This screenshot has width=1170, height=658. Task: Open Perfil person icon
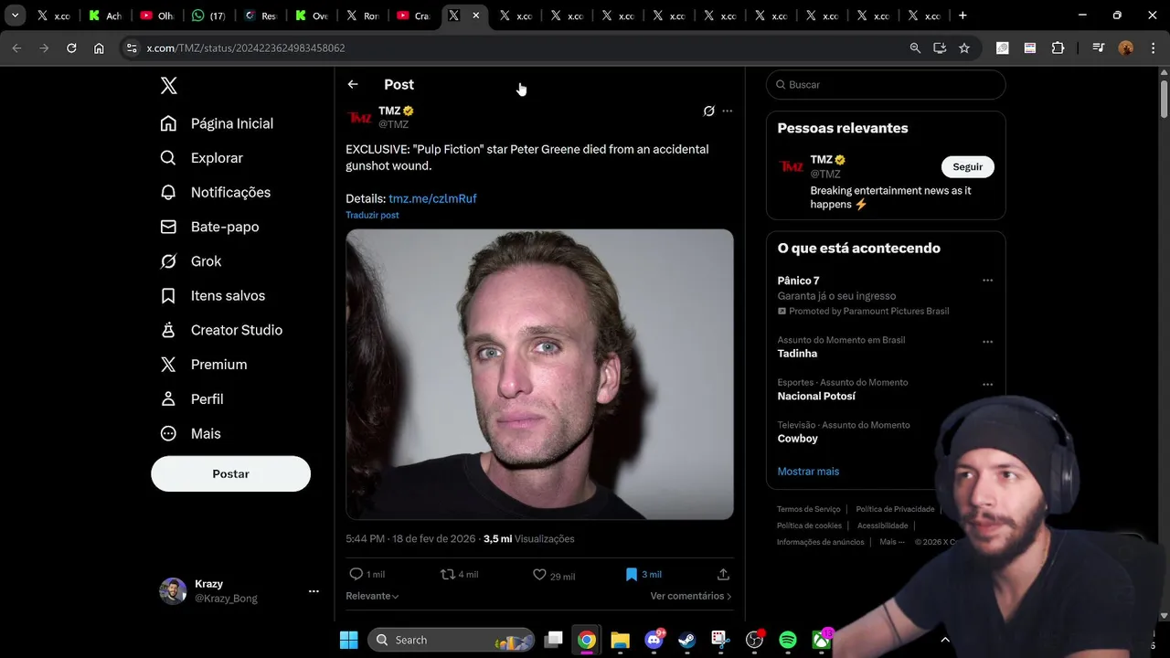(168, 399)
